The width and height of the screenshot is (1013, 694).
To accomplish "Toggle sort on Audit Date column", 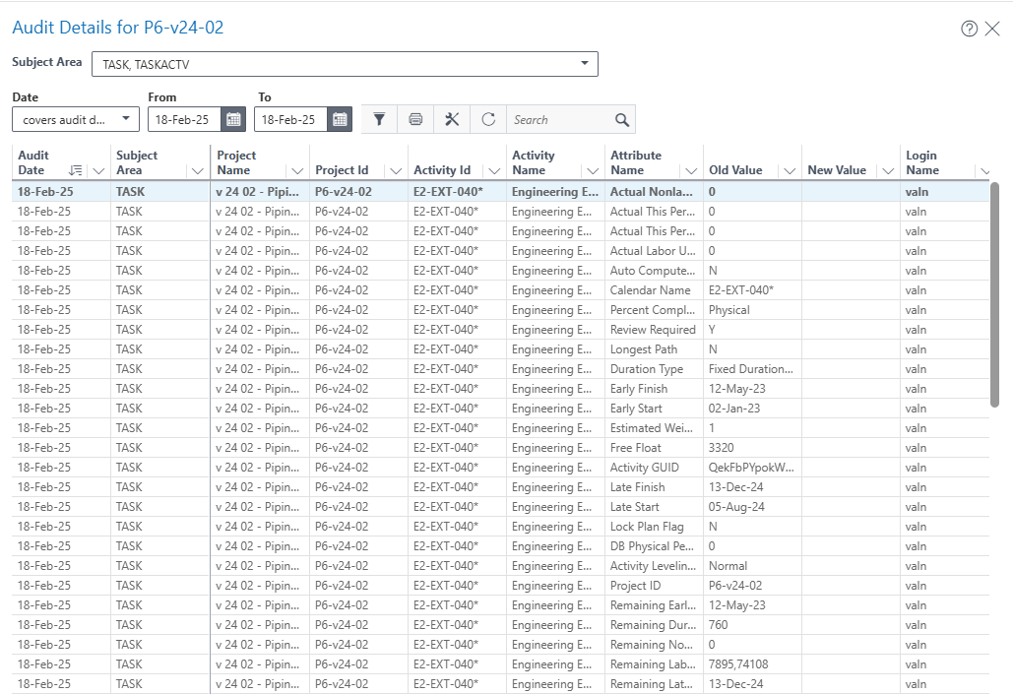I will [x=76, y=170].
